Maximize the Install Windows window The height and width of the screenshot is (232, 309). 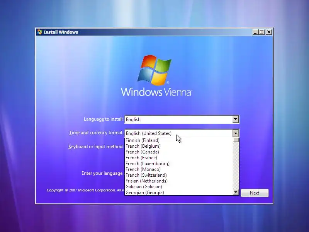[x=262, y=32]
